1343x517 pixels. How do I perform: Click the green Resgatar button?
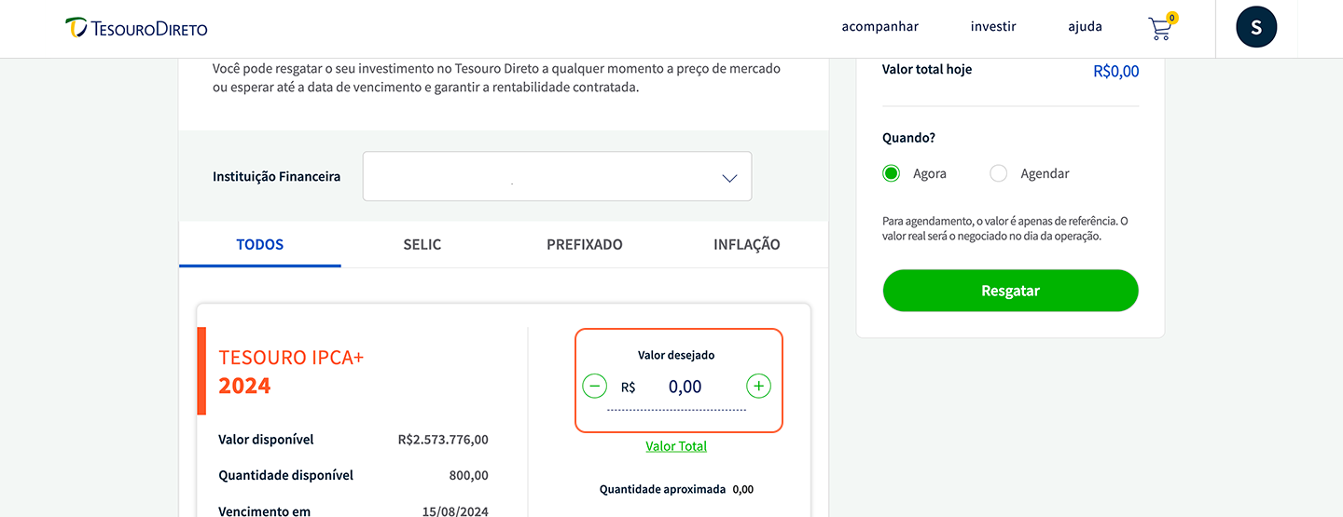click(1010, 291)
